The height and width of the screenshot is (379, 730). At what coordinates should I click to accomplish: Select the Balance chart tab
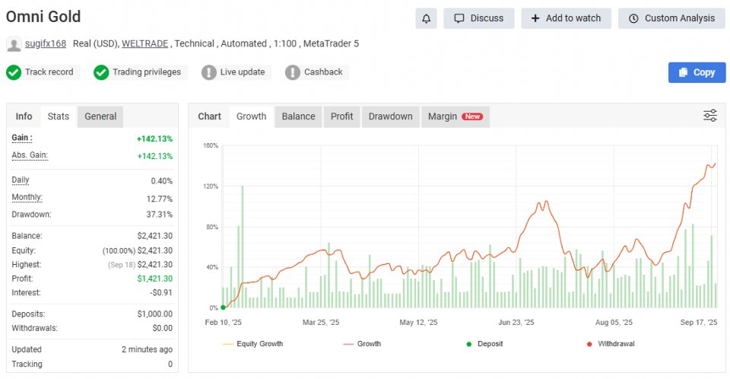298,116
